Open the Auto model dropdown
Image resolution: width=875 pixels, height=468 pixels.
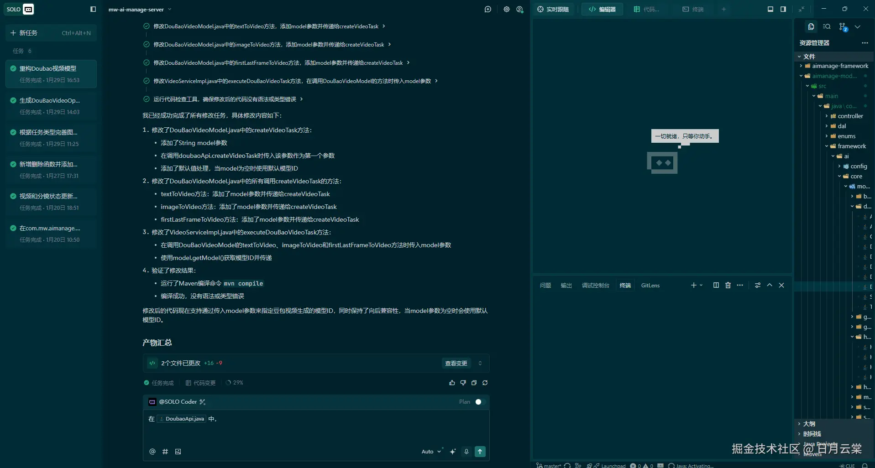coord(431,452)
